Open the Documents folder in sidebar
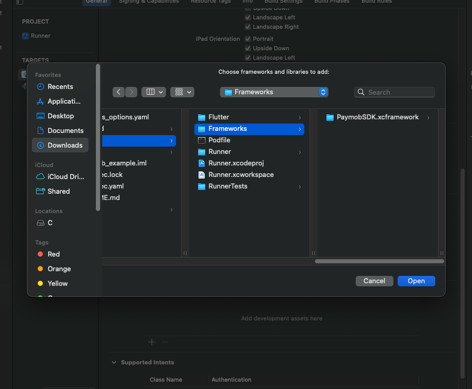Image resolution: width=472 pixels, height=389 pixels. [60, 130]
